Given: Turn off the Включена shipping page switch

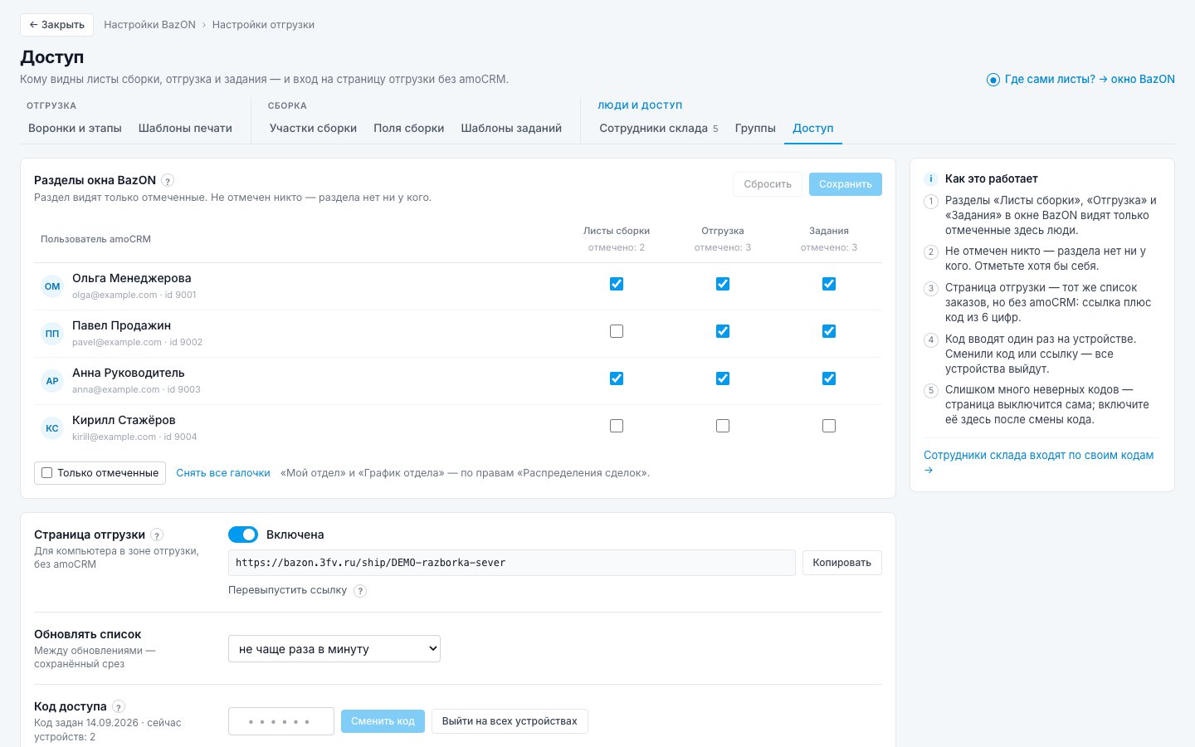Looking at the screenshot, I should coord(243,535).
